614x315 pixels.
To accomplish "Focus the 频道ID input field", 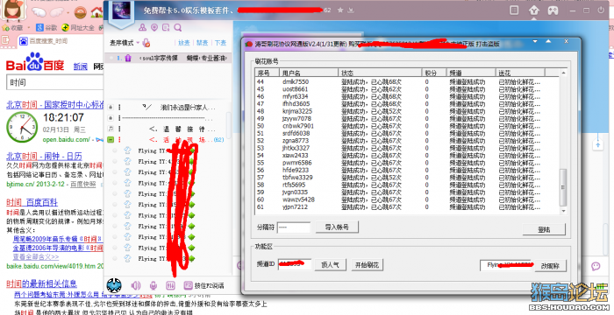I will click(295, 264).
